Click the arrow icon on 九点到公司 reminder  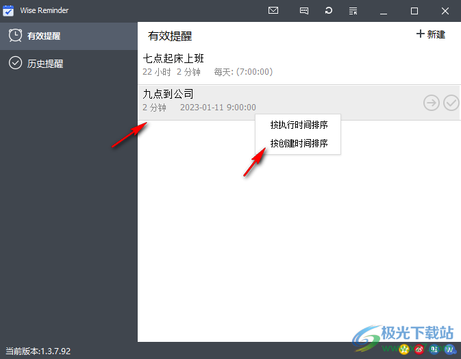coord(431,103)
